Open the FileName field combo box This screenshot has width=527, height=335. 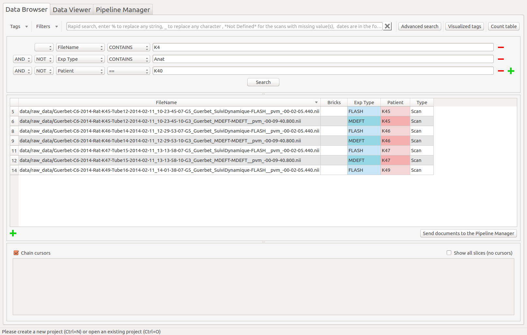click(x=80, y=47)
